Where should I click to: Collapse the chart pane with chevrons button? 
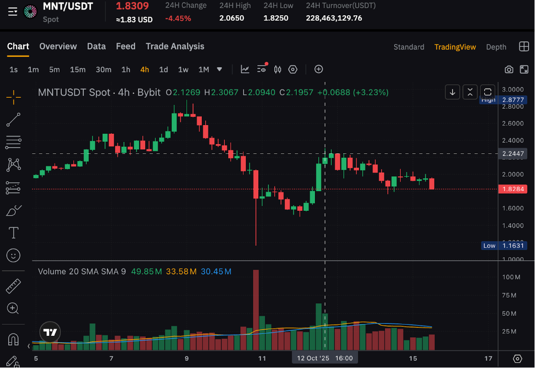point(470,92)
